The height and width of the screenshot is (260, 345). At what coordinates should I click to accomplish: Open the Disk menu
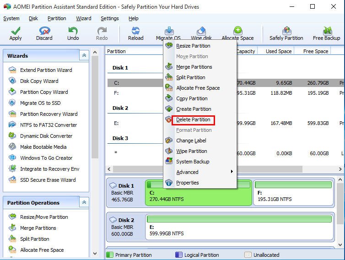(x=33, y=18)
